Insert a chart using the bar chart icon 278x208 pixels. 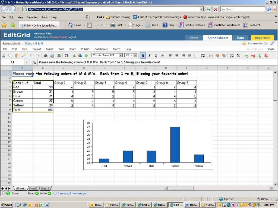pos(80,56)
